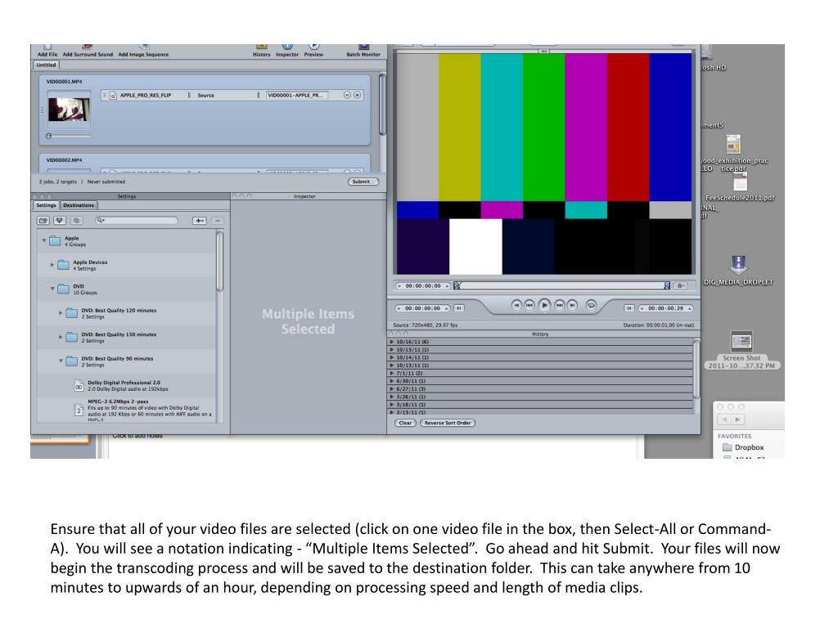Click the playhead timecode field 00:00:00:00
The image size is (838, 628).
click(423, 285)
